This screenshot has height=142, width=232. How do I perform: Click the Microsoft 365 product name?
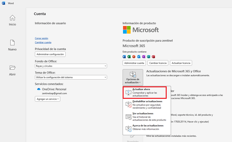point(134,46)
